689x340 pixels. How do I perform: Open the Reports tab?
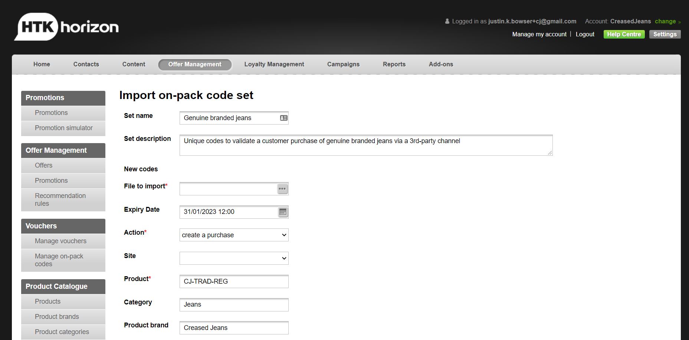coord(394,64)
